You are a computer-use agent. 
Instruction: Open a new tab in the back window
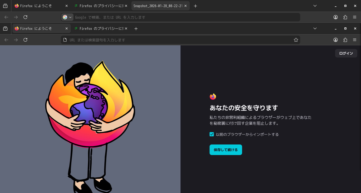point(196,6)
